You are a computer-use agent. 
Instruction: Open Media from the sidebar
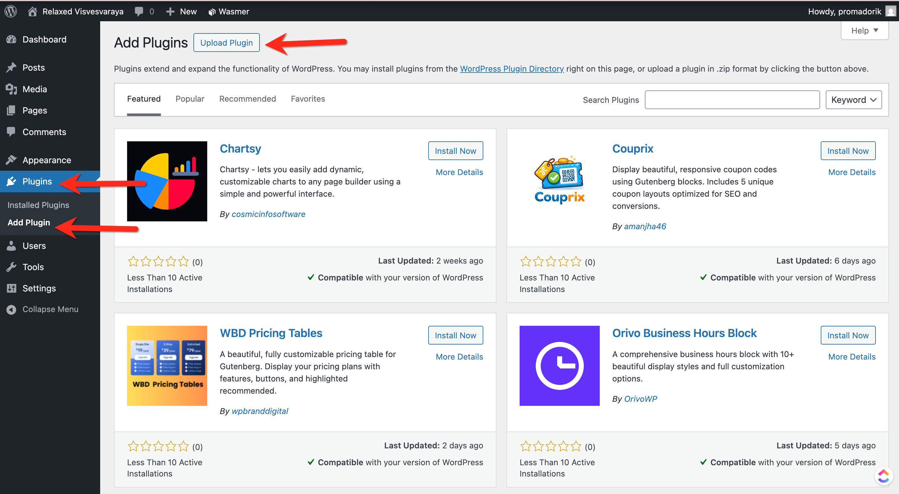coord(34,89)
